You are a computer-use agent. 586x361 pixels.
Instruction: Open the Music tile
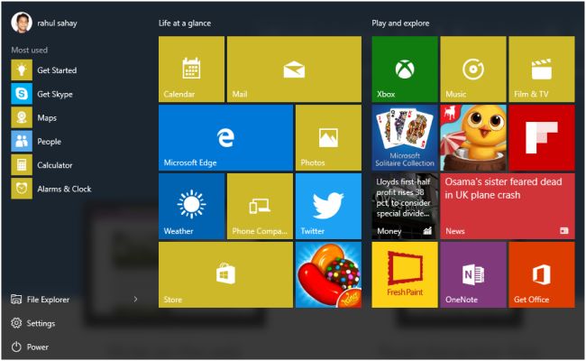click(x=473, y=69)
